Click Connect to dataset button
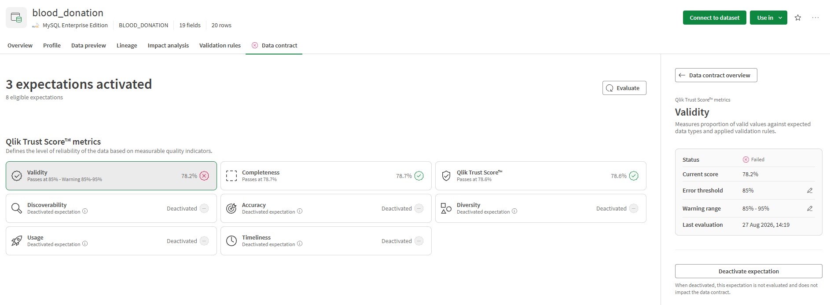830x305 pixels. [x=715, y=18]
